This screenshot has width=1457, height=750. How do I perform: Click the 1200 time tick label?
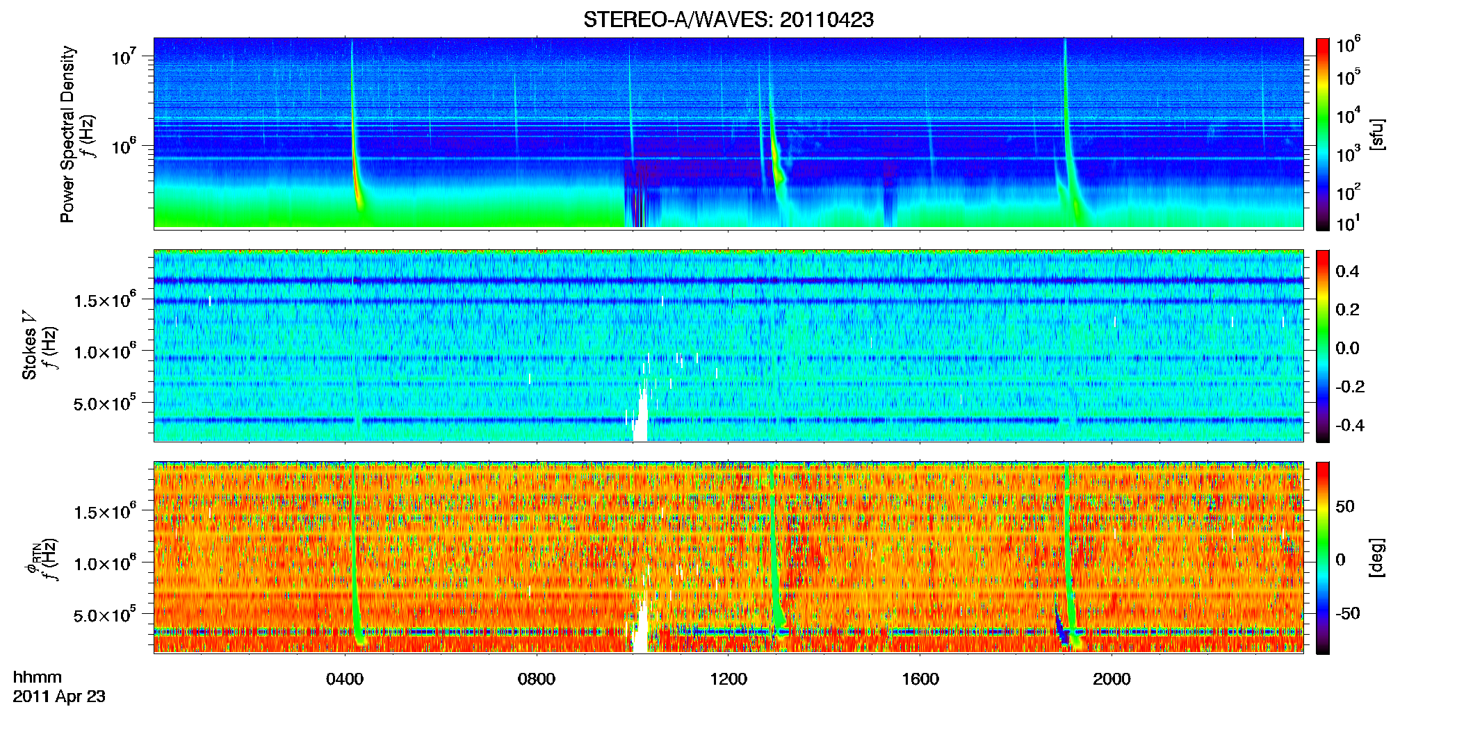[728, 678]
